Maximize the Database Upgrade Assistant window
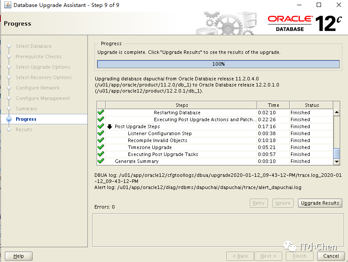The image size is (348, 262). click(x=319, y=5)
